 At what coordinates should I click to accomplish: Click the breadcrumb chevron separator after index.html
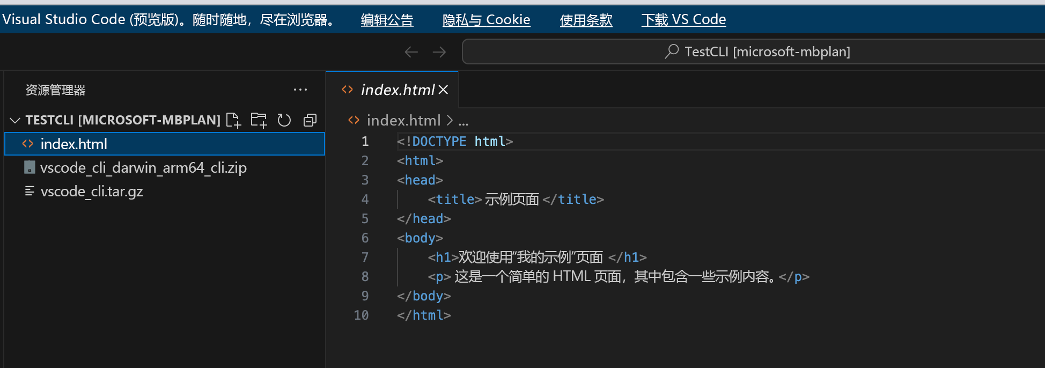(x=450, y=120)
